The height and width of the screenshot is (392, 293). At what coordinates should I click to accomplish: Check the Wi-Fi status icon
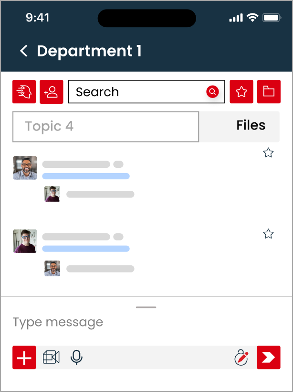pyautogui.click(x=252, y=18)
